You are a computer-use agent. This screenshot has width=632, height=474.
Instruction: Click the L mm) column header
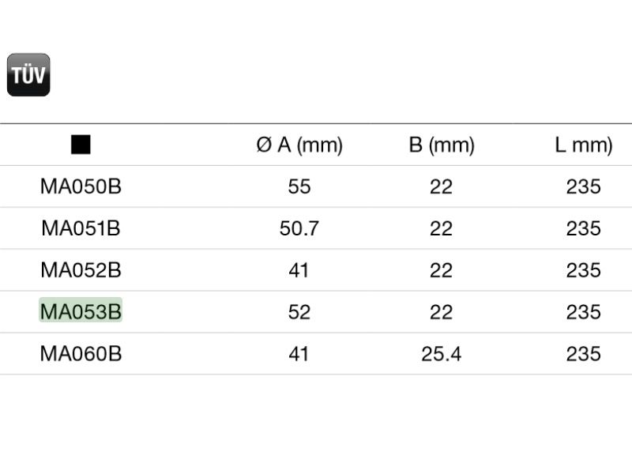tap(584, 145)
